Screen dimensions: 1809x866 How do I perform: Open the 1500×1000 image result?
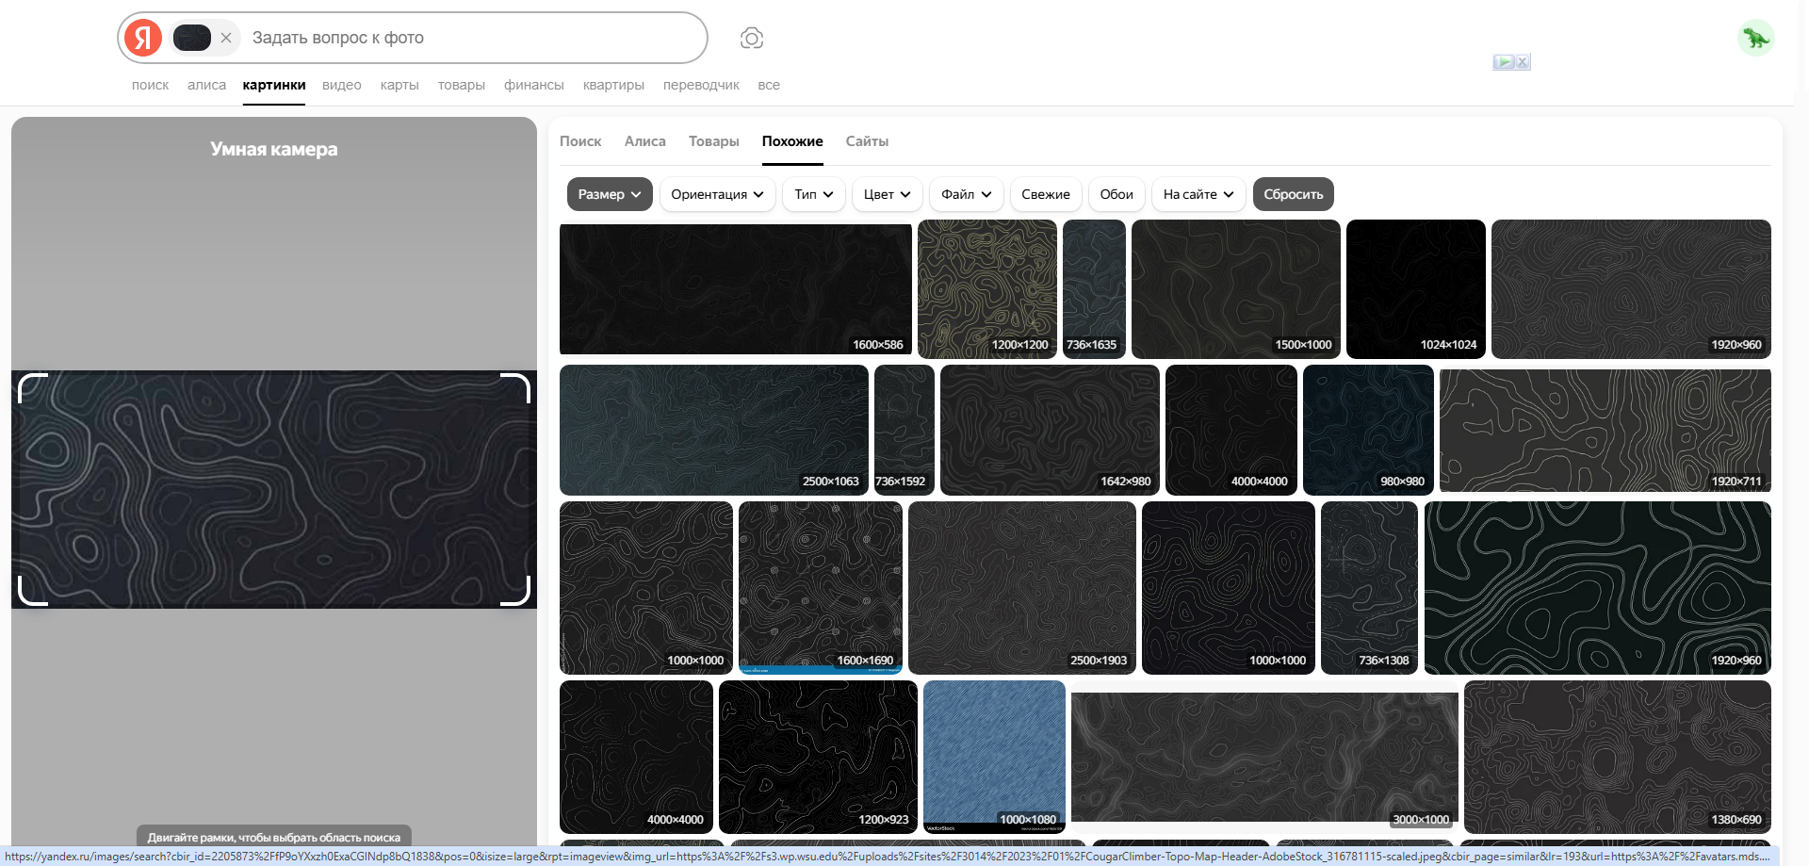(x=1236, y=289)
